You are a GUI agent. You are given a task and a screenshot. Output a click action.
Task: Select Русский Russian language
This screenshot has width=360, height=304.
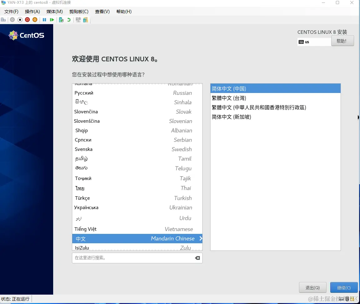(137, 93)
